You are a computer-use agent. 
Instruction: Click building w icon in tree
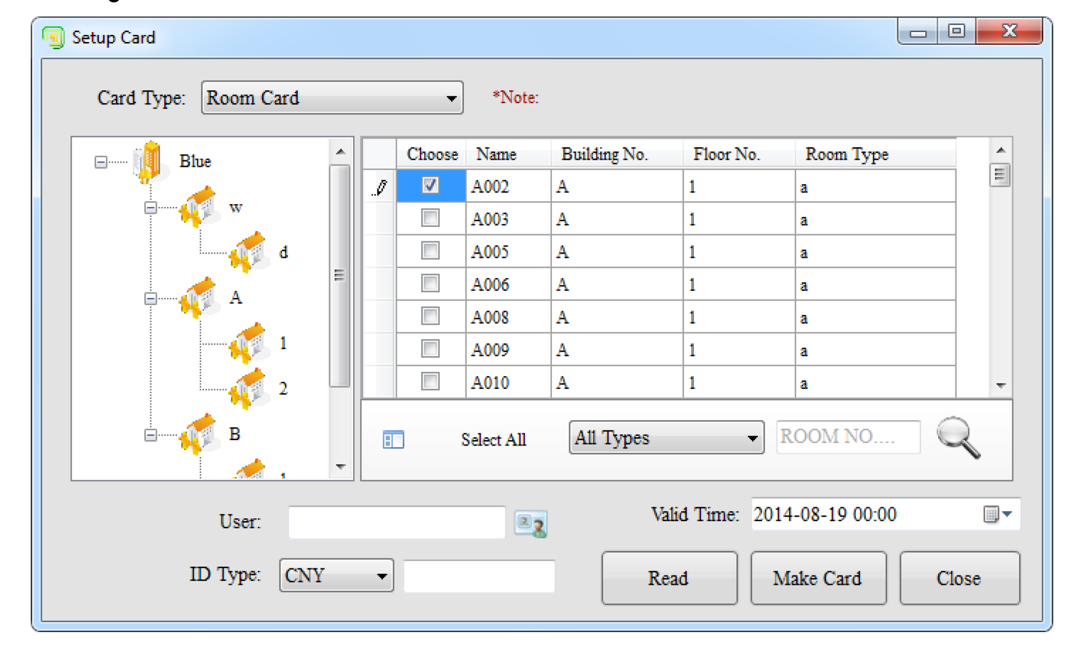[x=199, y=207]
